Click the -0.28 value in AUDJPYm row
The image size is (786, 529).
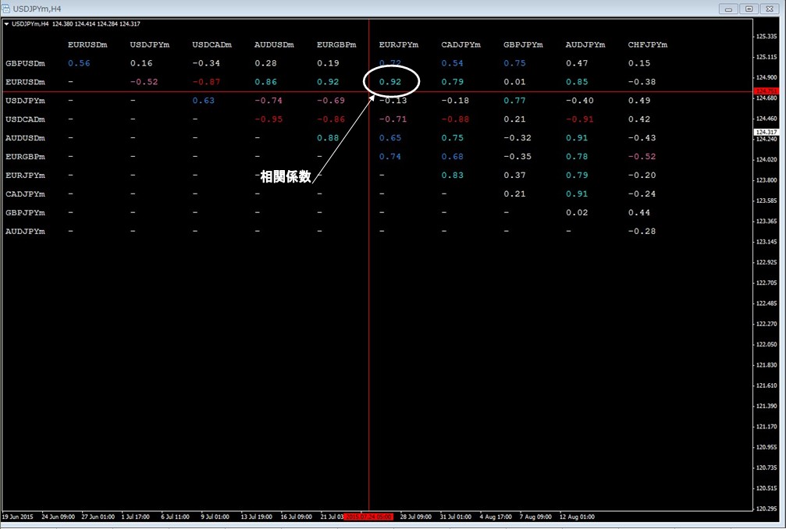point(642,232)
